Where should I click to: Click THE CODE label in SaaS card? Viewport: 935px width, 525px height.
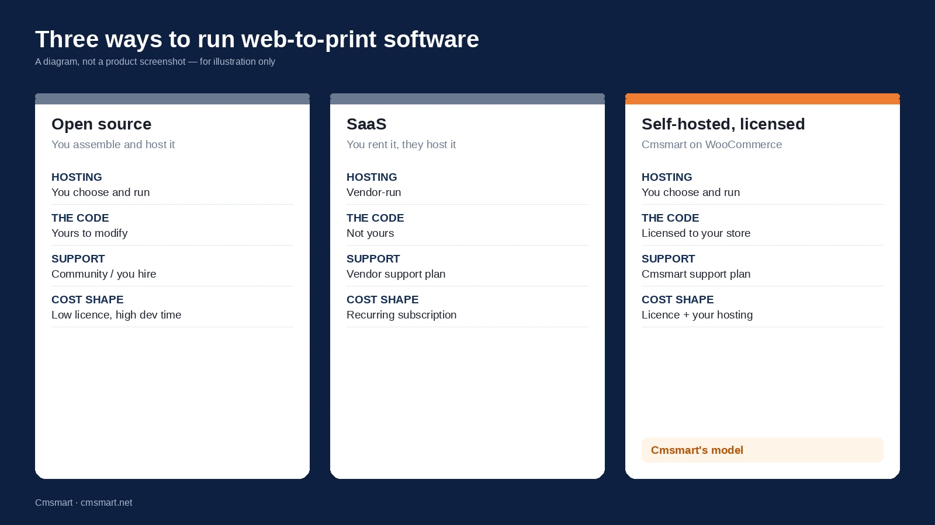click(375, 218)
